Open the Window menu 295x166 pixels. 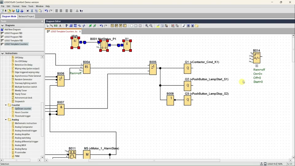tap(40, 6)
